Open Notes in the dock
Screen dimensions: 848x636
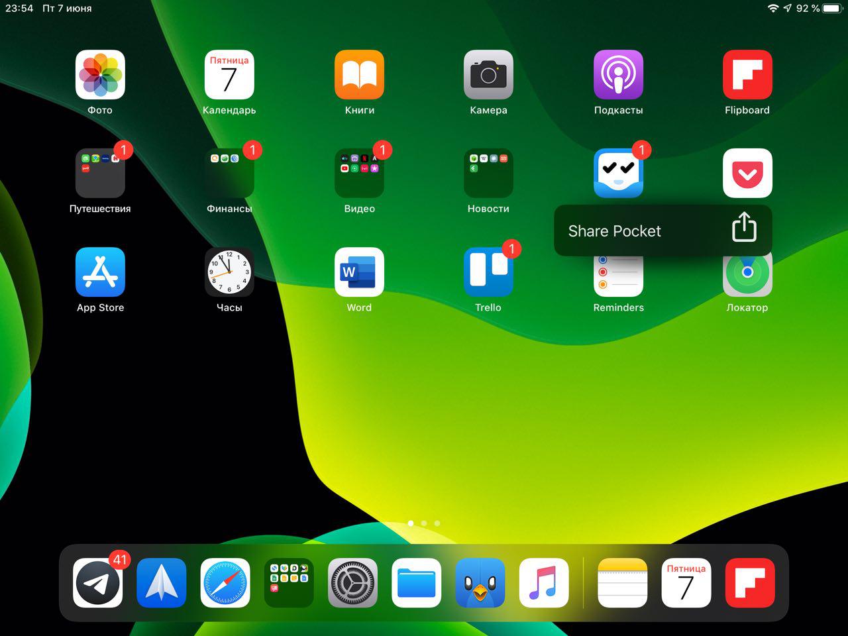pyautogui.click(x=622, y=583)
